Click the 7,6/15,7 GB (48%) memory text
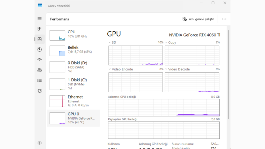This screenshot has width=265, height=149. (80, 52)
